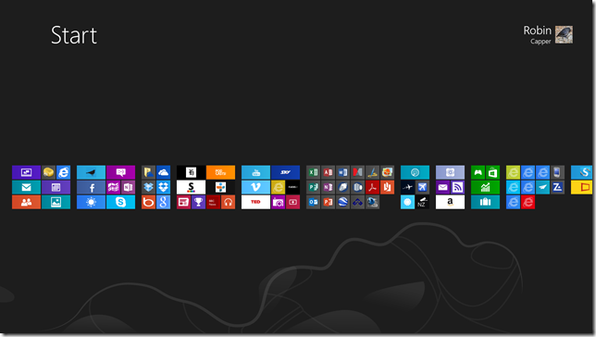The image size is (596, 337).
Task: Launch the Vimeo tile
Action: click(255, 187)
